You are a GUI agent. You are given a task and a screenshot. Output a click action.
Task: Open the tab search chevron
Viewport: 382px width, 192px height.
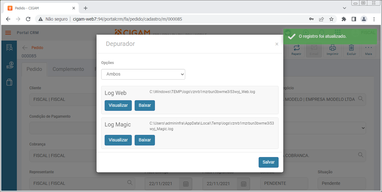click(345, 8)
